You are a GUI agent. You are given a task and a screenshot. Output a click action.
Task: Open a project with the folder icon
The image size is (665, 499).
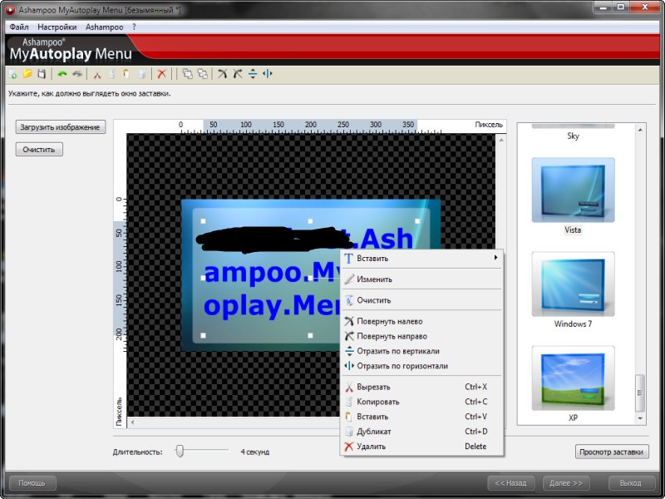pyautogui.click(x=27, y=74)
